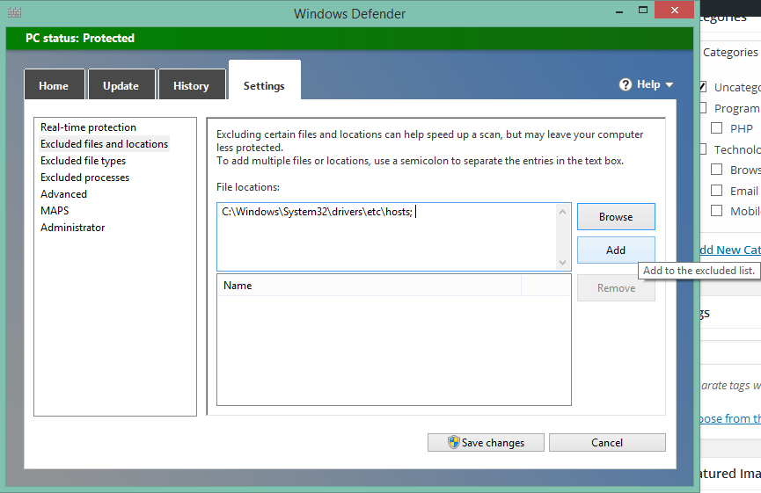This screenshot has height=493, width=761.
Task: Click the file locations scroll down arrow
Action: (x=562, y=263)
